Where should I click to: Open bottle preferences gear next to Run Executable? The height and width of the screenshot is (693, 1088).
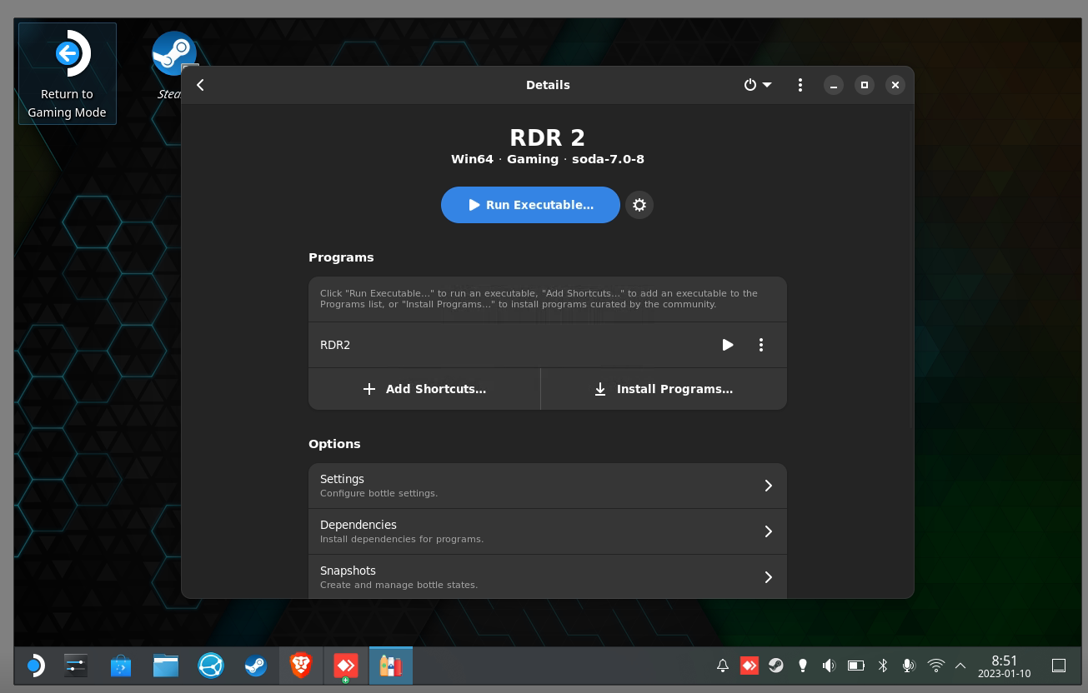(x=639, y=205)
